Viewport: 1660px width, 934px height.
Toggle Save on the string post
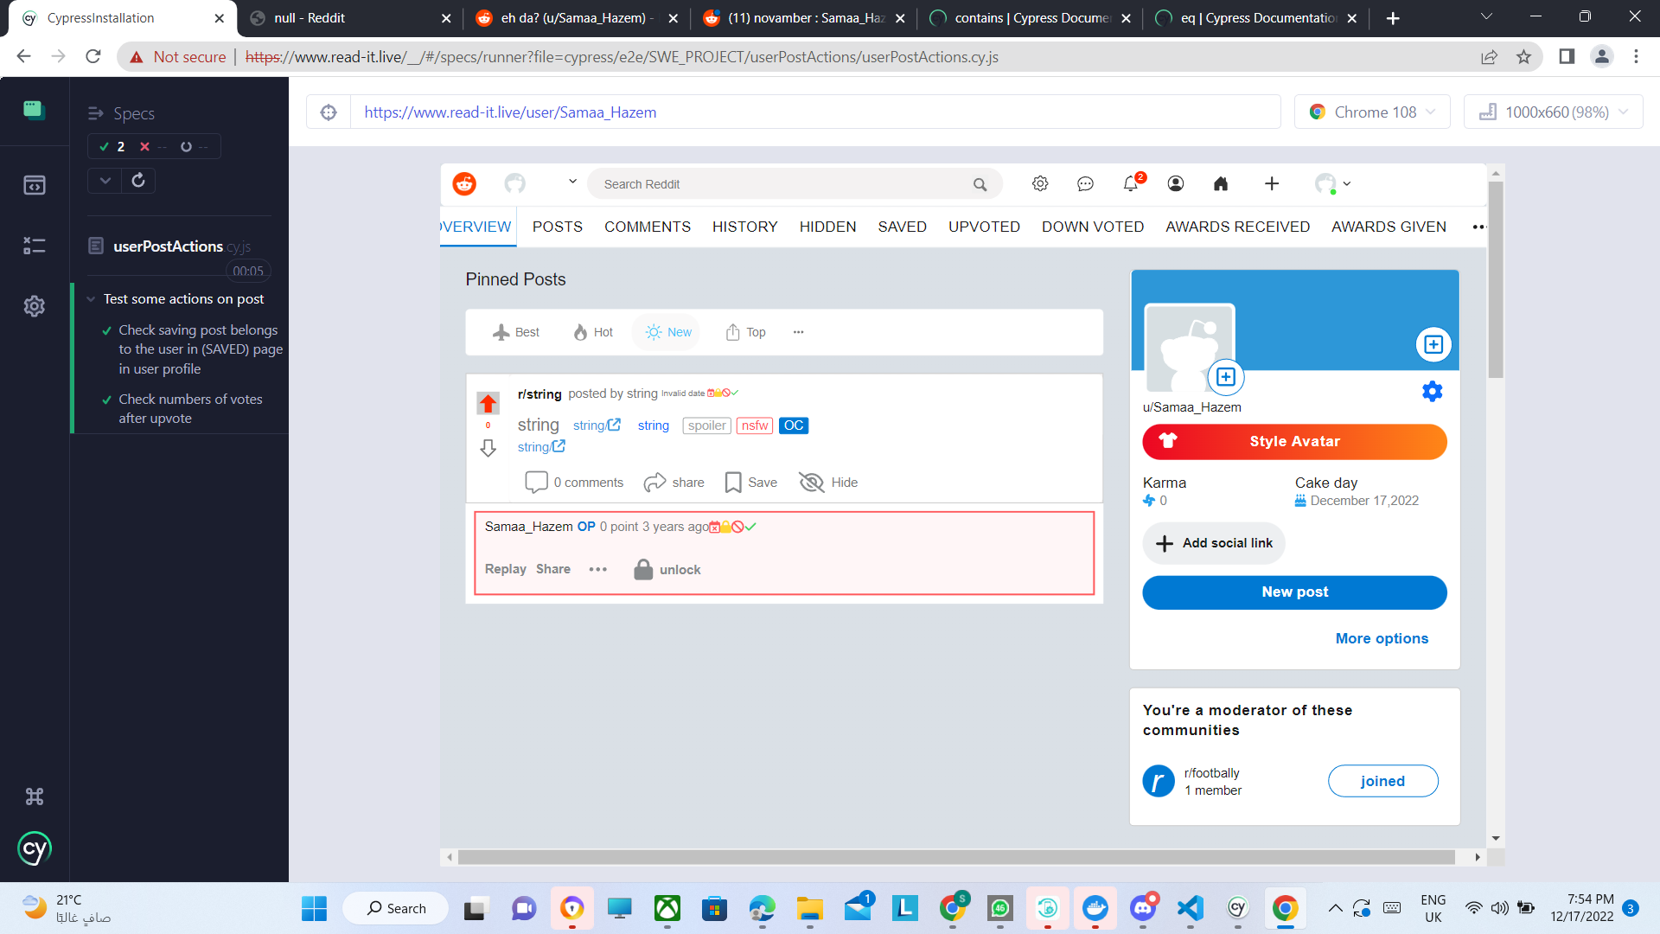click(750, 483)
